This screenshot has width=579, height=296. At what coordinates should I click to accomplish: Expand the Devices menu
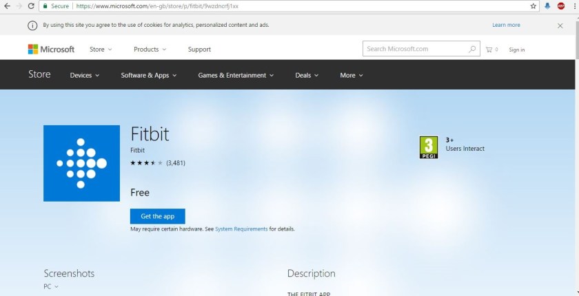click(85, 75)
